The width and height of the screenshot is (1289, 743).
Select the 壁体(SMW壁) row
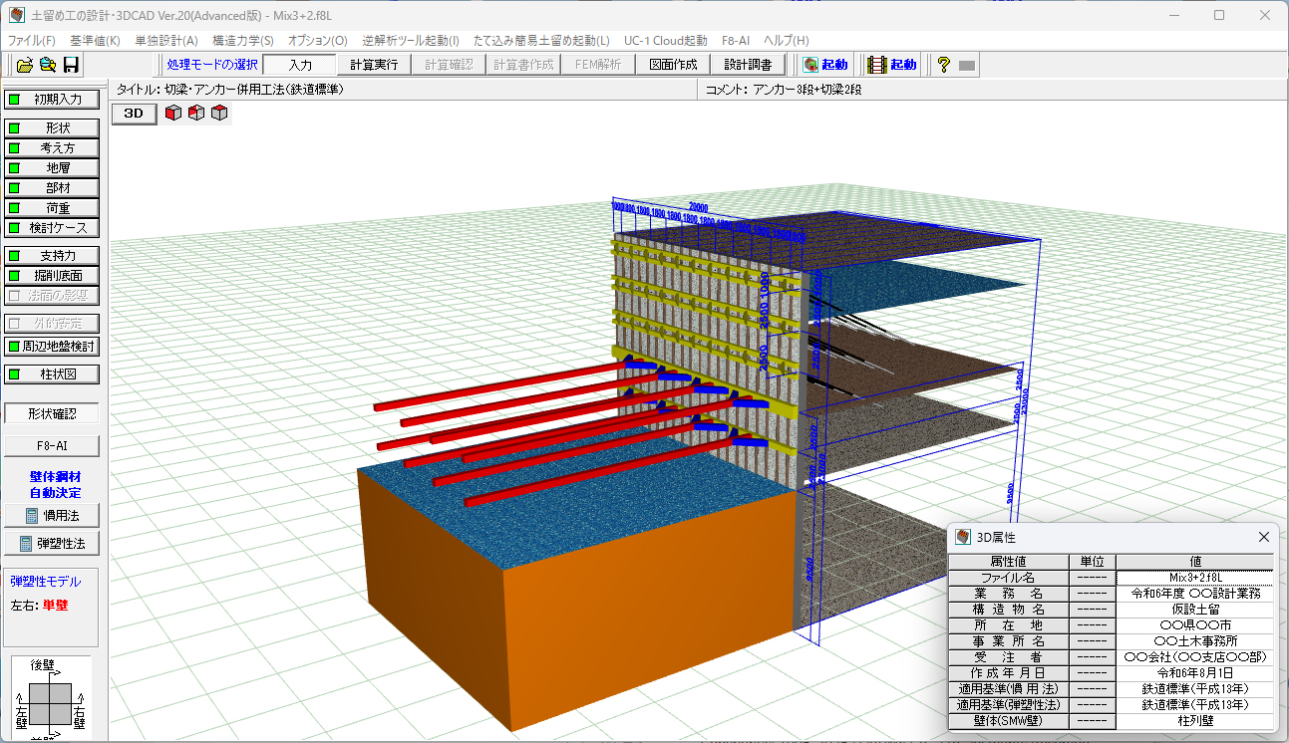click(1111, 721)
